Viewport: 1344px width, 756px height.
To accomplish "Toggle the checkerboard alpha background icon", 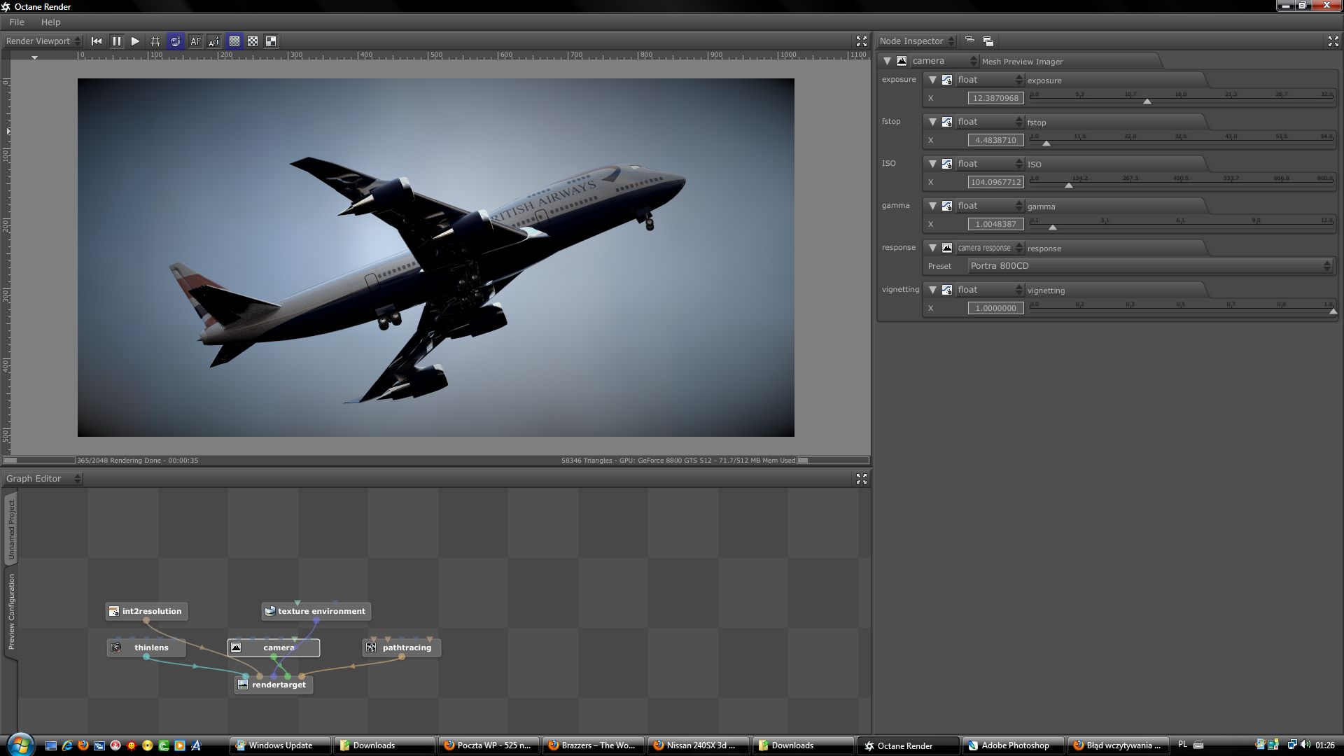I will pyautogui.click(x=253, y=41).
